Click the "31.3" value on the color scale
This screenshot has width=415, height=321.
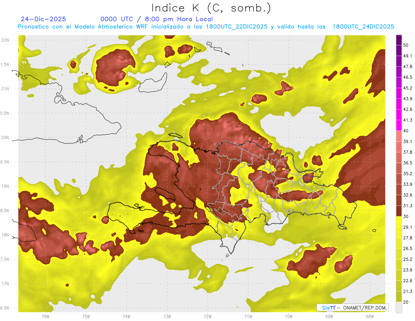coord(408,206)
